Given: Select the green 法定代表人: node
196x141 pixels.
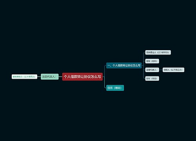Looking at the screenshot, I should [50, 77].
